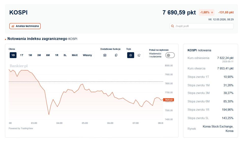Click the search magnifier icon
The width and height of the screenshot is (241, 142).
pos(172,26)
